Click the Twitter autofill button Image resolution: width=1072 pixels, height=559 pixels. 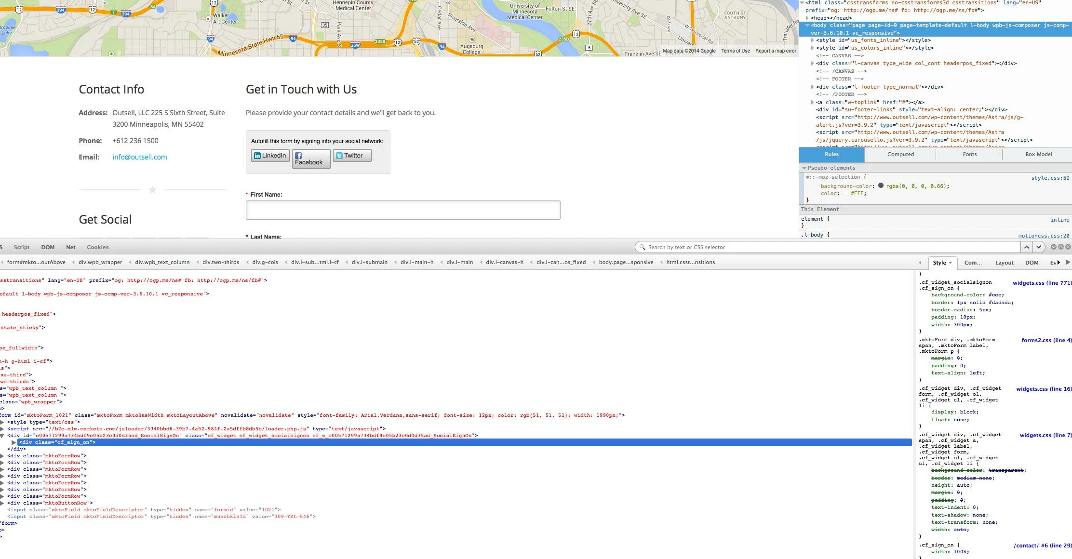pyautogui.click(x=352, y=156)
